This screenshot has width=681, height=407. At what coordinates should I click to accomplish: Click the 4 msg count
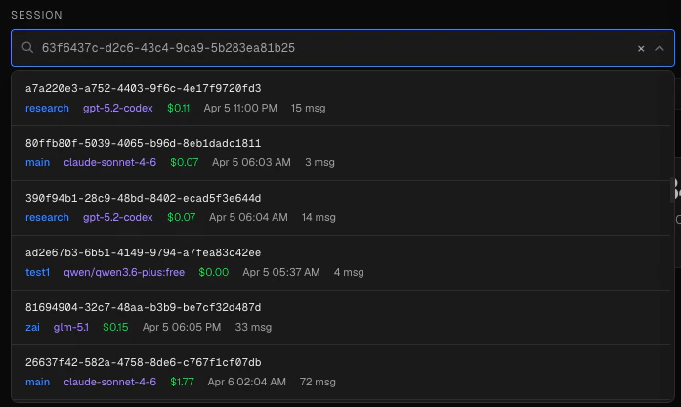(349, 272)
